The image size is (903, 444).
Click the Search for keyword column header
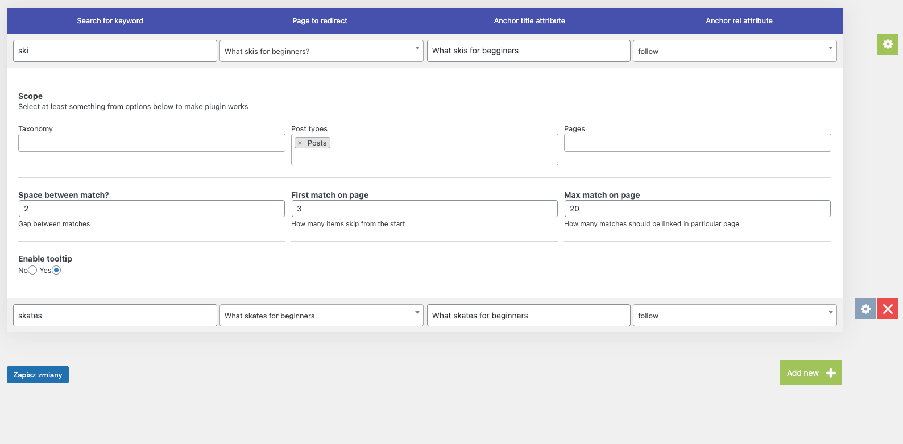110,21
